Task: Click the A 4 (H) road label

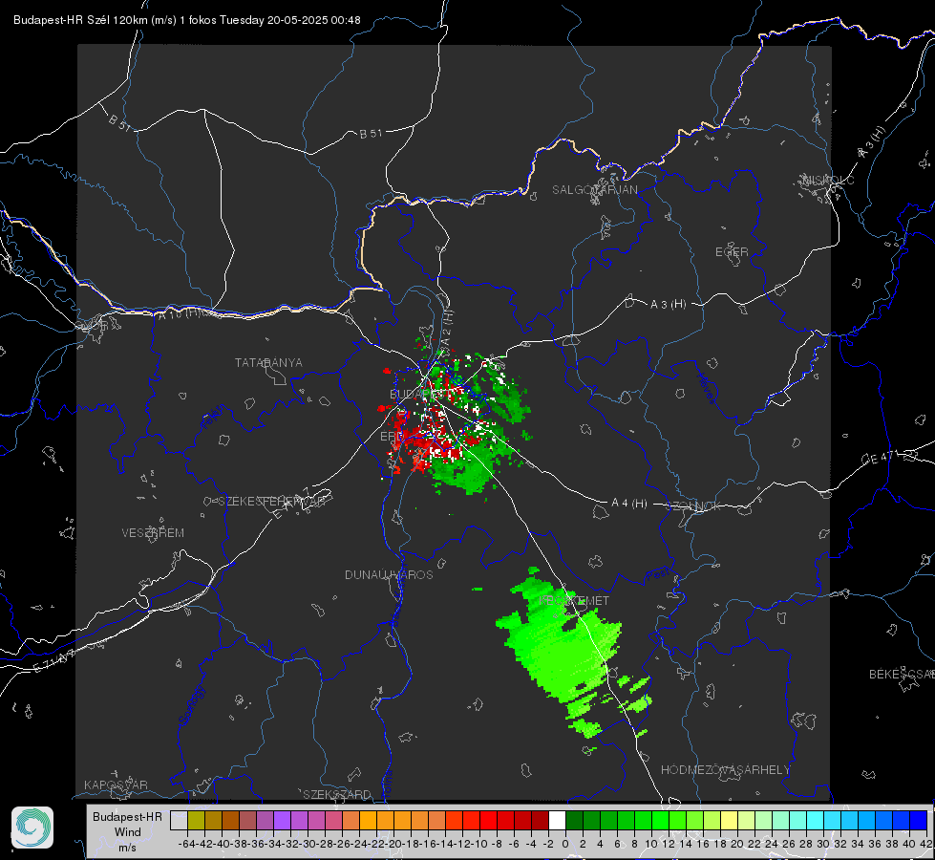Action: 629,504
